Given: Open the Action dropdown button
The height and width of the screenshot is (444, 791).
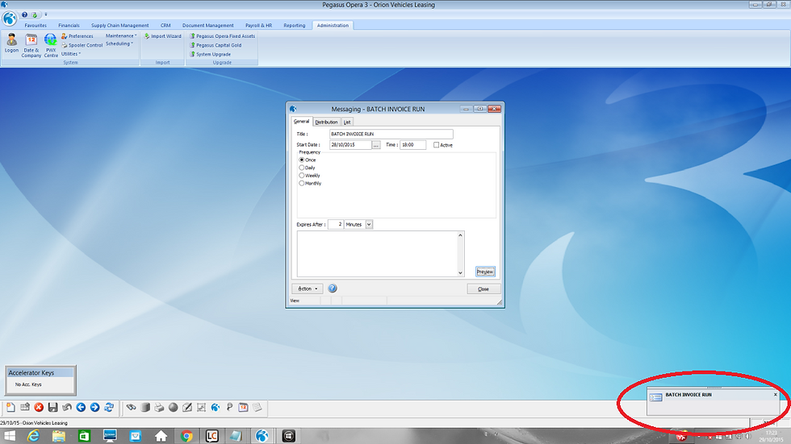Looking at the screenshot, I should click(308, 289).
